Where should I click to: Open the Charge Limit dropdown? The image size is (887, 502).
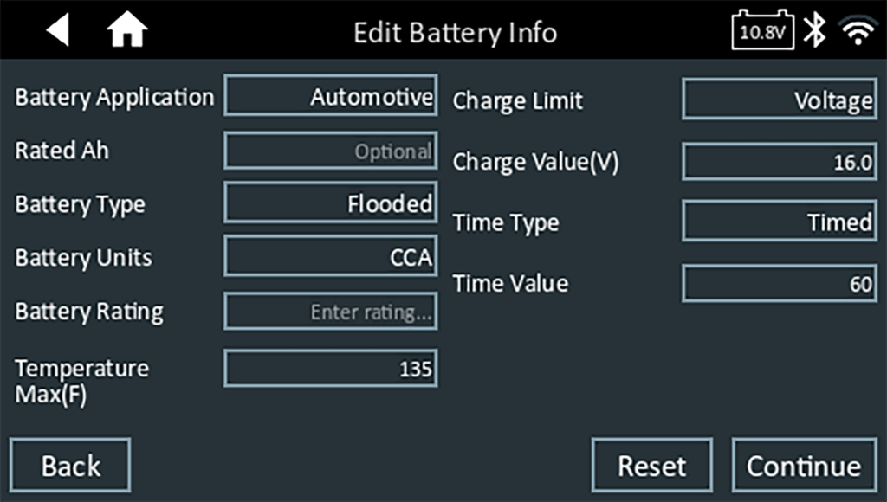[x=779, y=100]
